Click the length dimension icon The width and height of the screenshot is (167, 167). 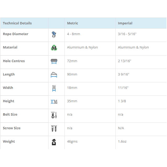coord(54,75)
